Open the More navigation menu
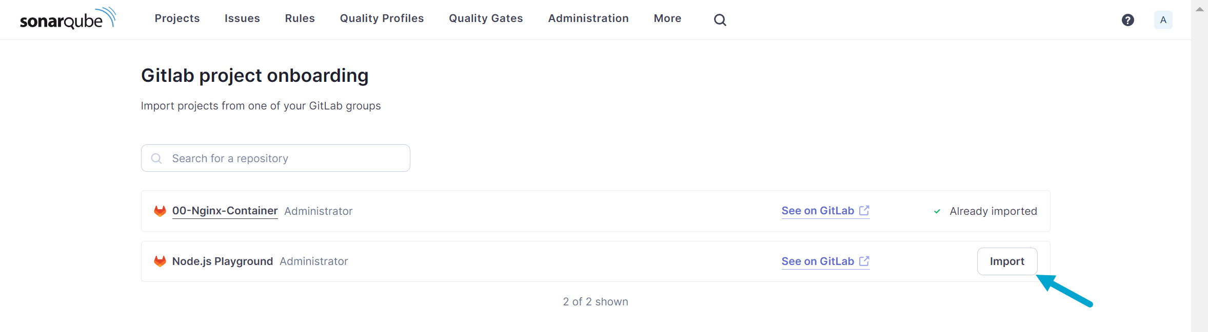Viewport: 1208px width, 332px height. click(x=667, y=18)
